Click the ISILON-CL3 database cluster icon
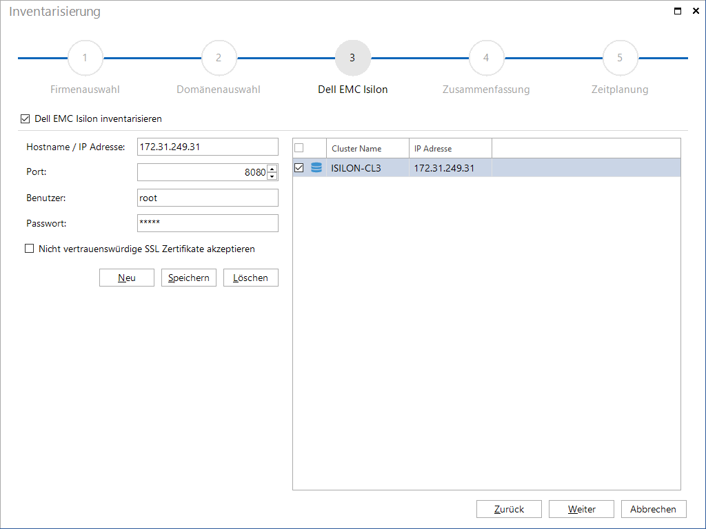706x529 pixels. 316,168
